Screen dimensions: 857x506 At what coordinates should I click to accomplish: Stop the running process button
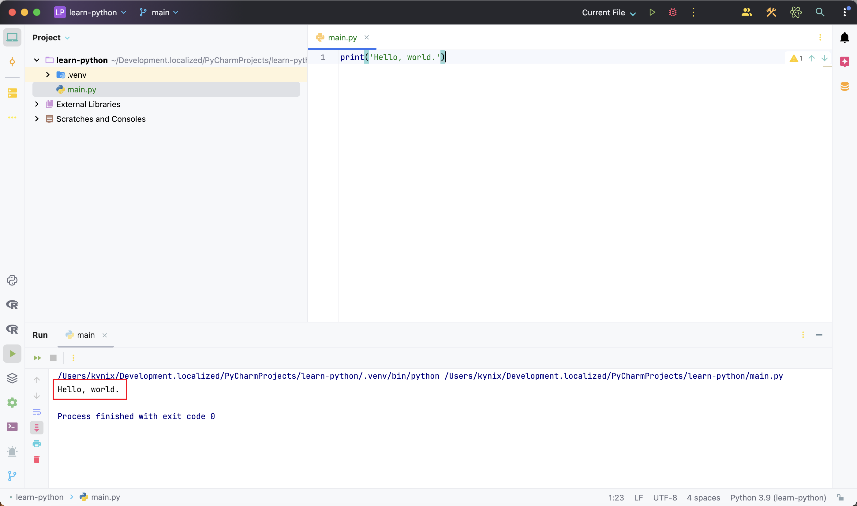pos(53,358)
